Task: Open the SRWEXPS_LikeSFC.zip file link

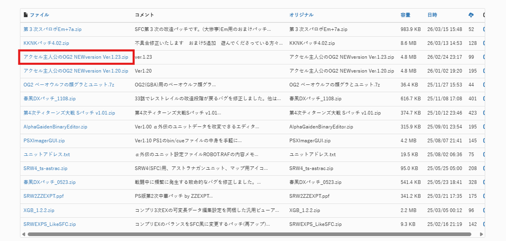Action: [x=49, y=224]
